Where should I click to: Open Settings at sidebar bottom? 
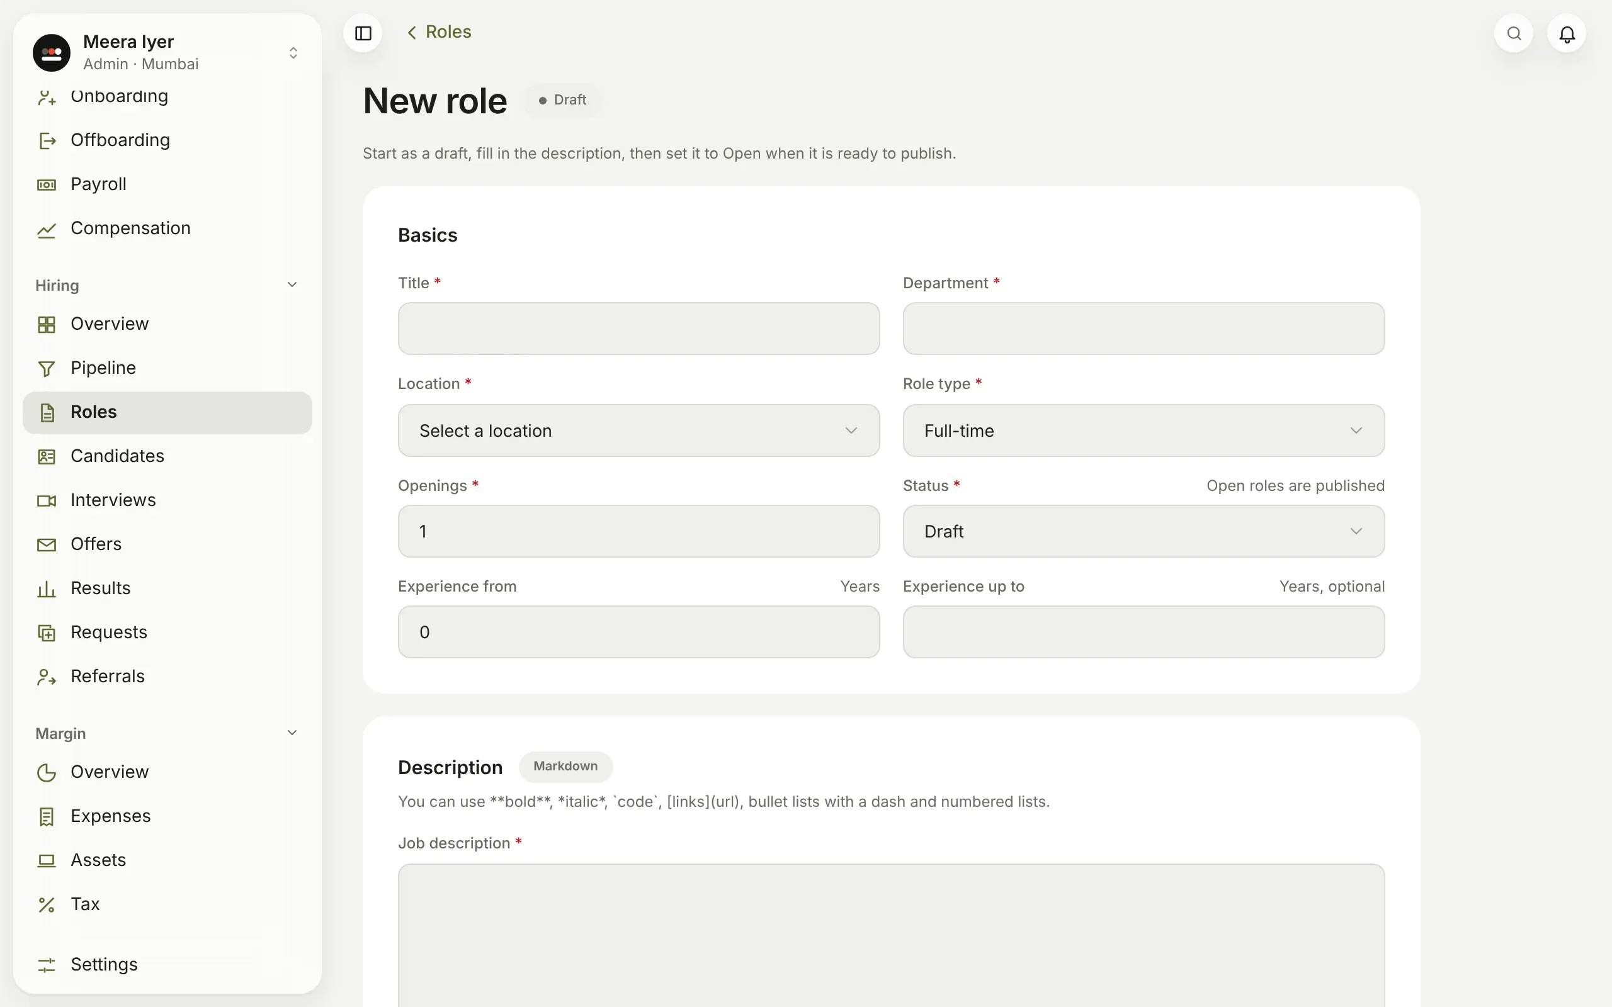(167, 965)
